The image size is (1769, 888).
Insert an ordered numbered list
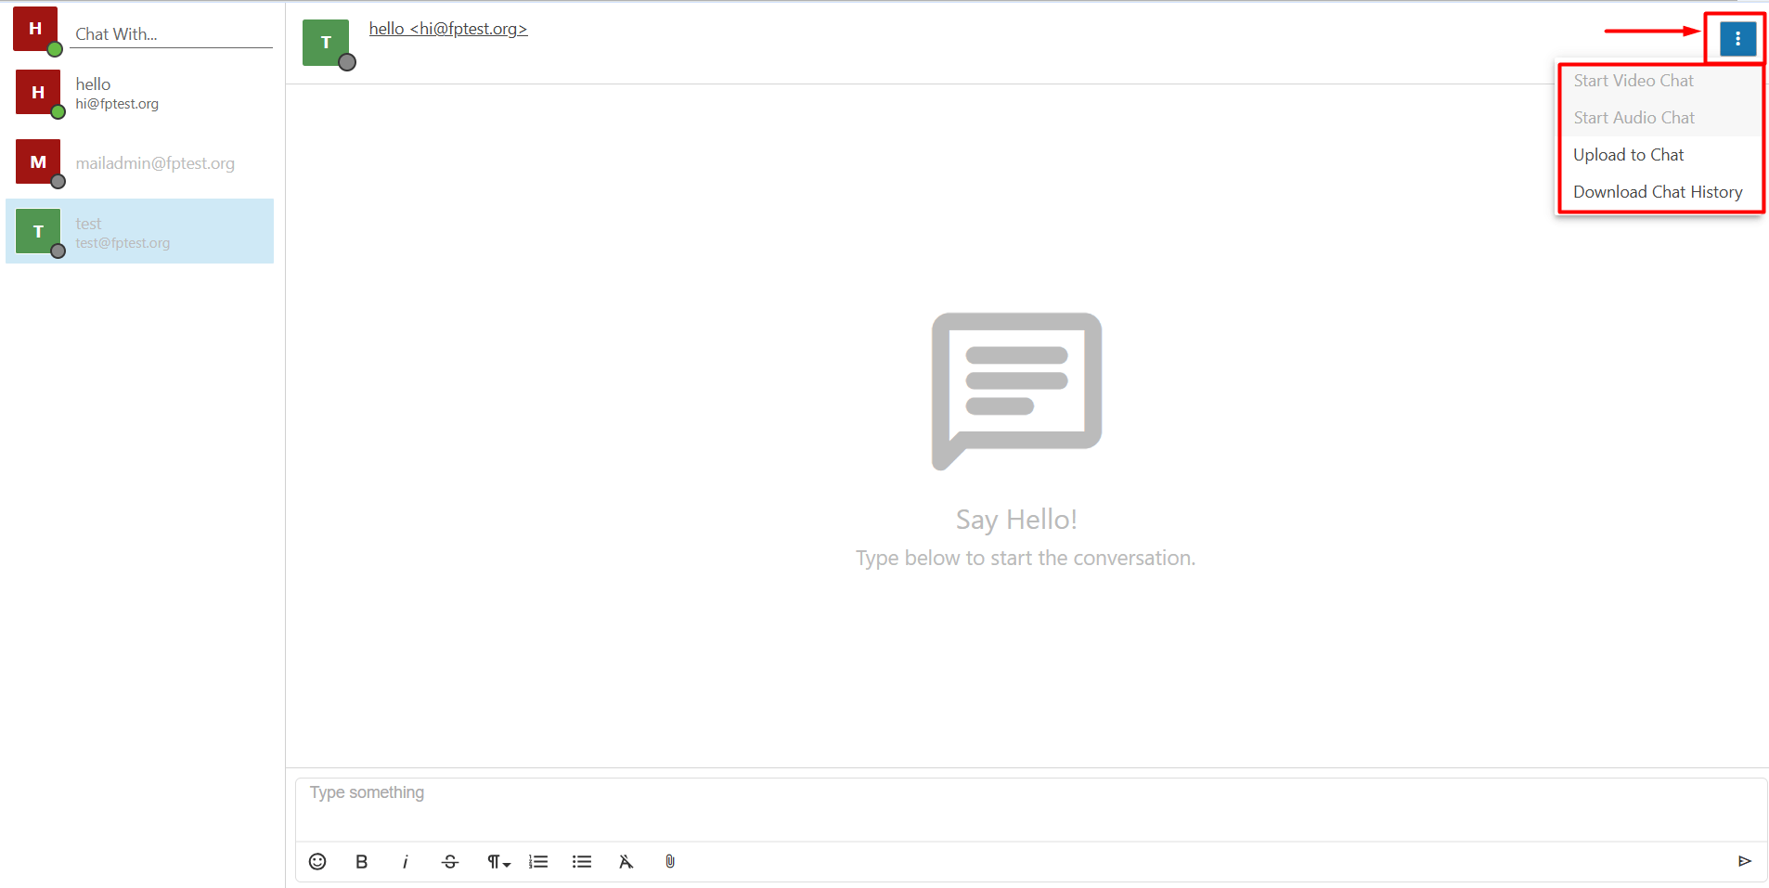tap(538, 861)
